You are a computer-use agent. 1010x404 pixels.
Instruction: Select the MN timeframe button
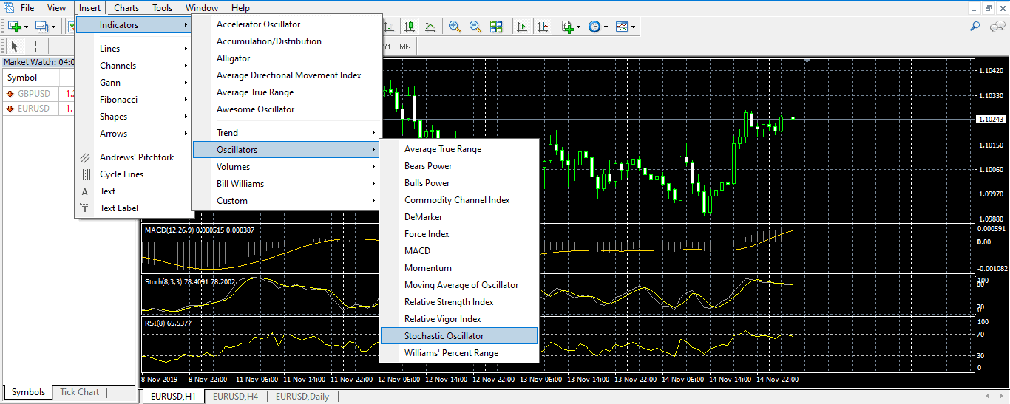click(x=405, y=47)
